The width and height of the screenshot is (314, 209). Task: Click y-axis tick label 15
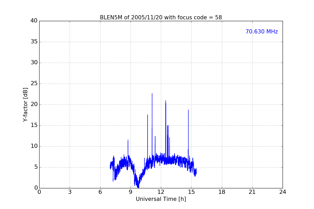34,125
